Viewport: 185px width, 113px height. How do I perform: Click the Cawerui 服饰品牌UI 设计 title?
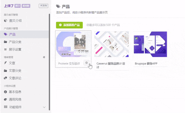(x=111, y=65)
